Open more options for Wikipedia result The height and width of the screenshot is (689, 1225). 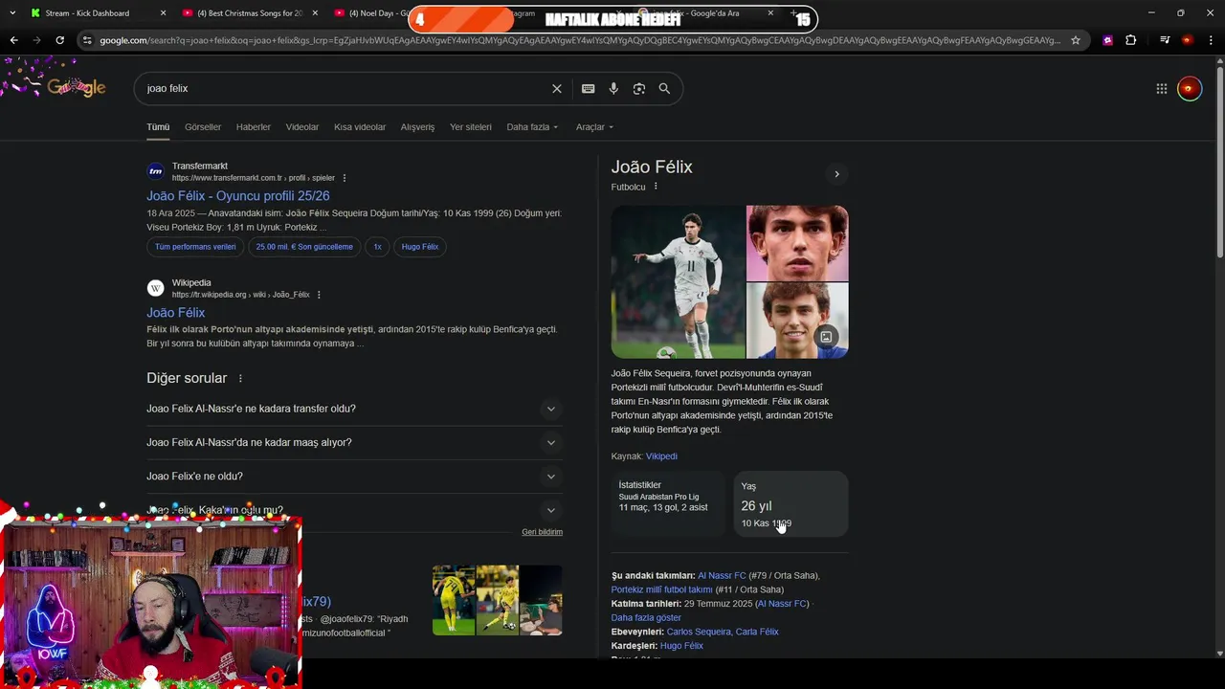tap(319, 295)
